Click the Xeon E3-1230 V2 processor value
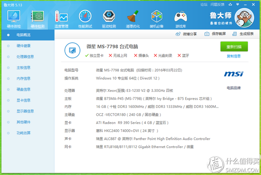This screenshot has width=261, height=175. [x=134, y=91]
